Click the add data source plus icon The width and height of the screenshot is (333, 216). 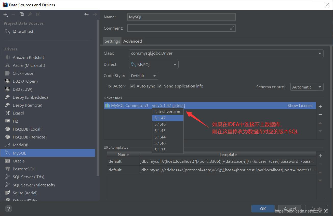(x=5, y=14)
